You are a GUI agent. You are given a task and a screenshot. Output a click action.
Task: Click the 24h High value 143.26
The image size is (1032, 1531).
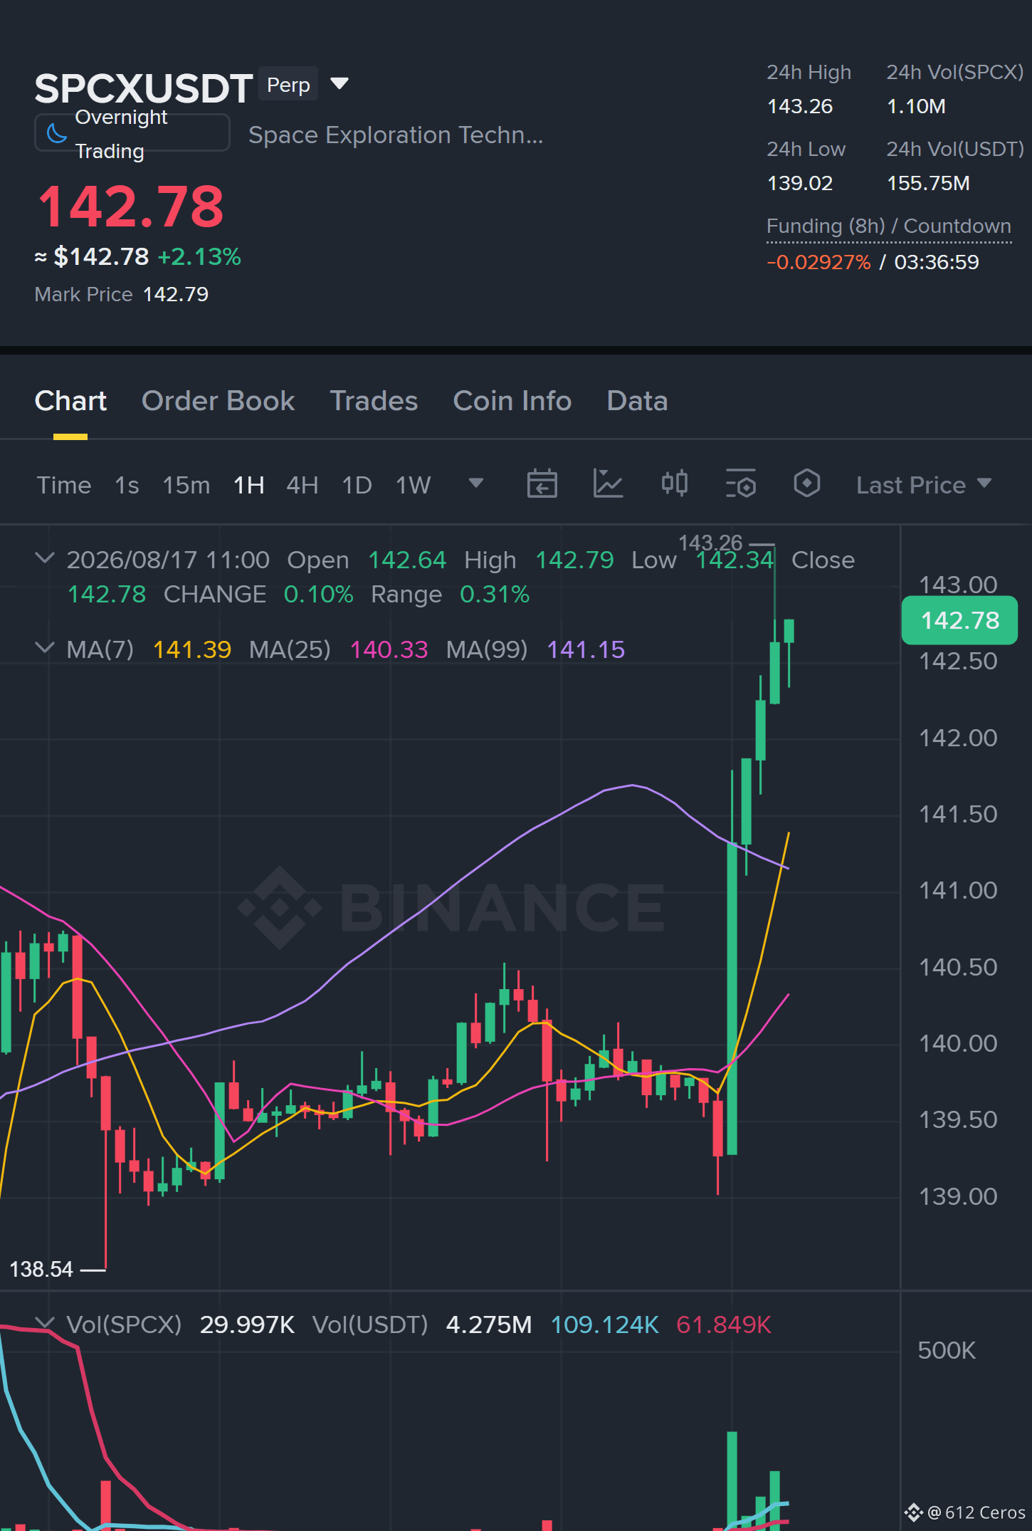tap(800, 107)
